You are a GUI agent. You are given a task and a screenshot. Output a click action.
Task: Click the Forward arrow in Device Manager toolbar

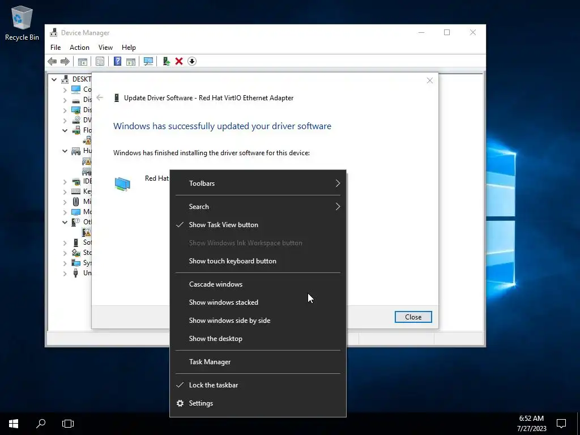(65, 61)
